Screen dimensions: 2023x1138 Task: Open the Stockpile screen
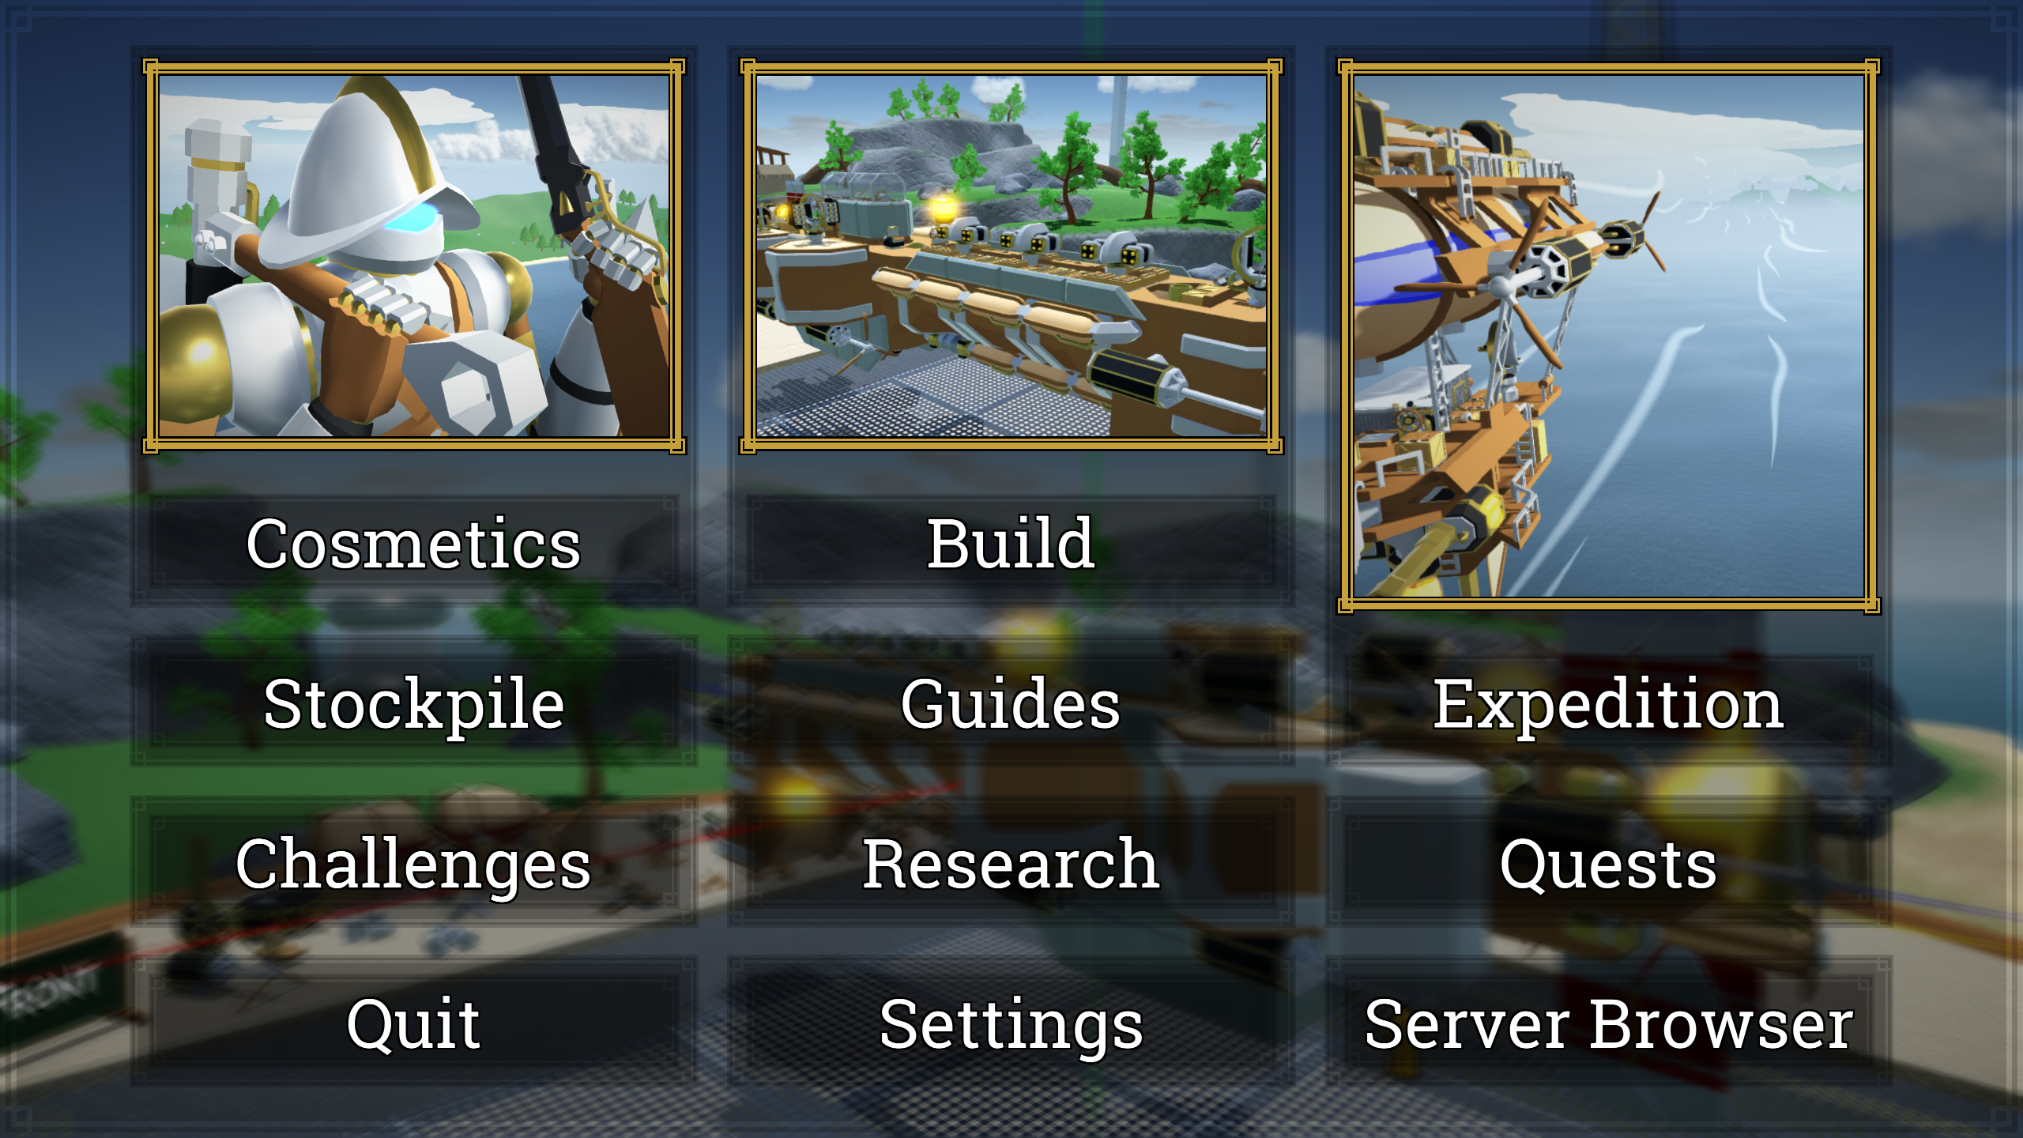[x=413, y=703]
